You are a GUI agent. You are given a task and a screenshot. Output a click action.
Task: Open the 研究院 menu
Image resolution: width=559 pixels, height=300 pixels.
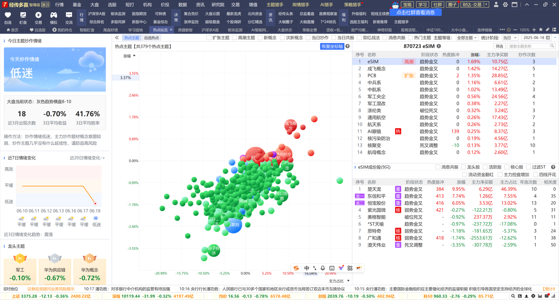218,5
